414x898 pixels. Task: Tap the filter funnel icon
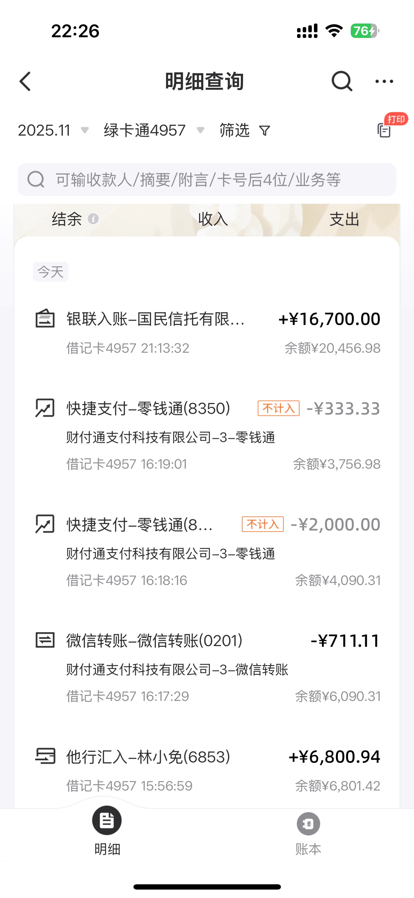pos(264,131)
